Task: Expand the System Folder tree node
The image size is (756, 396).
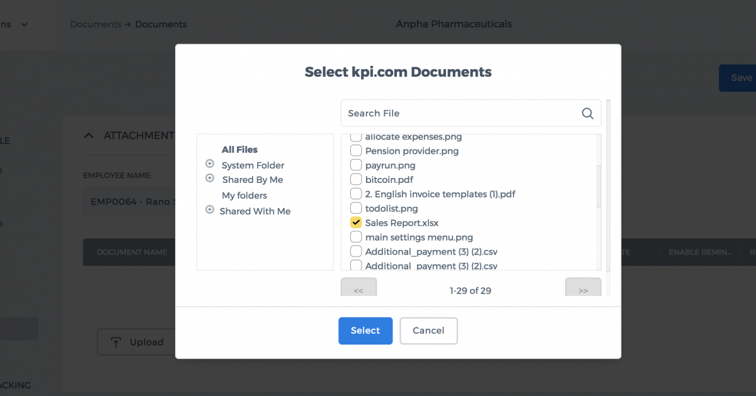Action: tap(210, 163)
